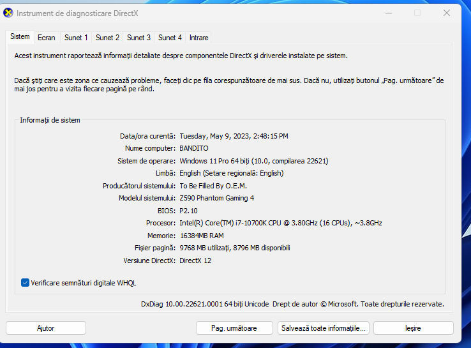Screen dimensions: 471x348
Task: Select the Sunet 2 tab
Action: click(x=107, y=38)
